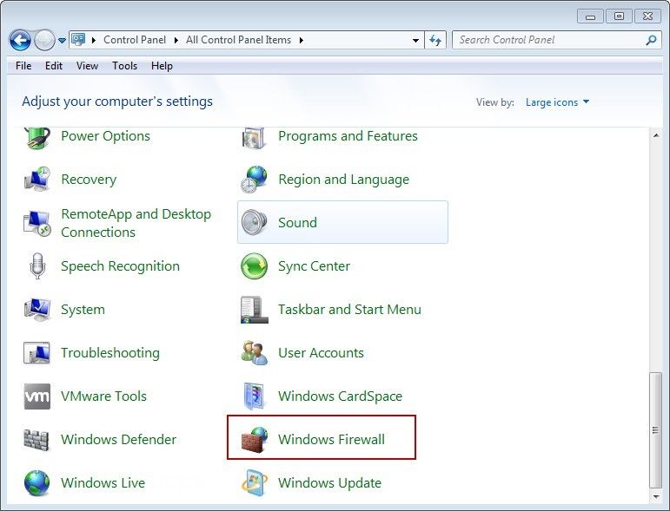Open the File menu
Screen dimensions: 670x511
tap(23, 66)
